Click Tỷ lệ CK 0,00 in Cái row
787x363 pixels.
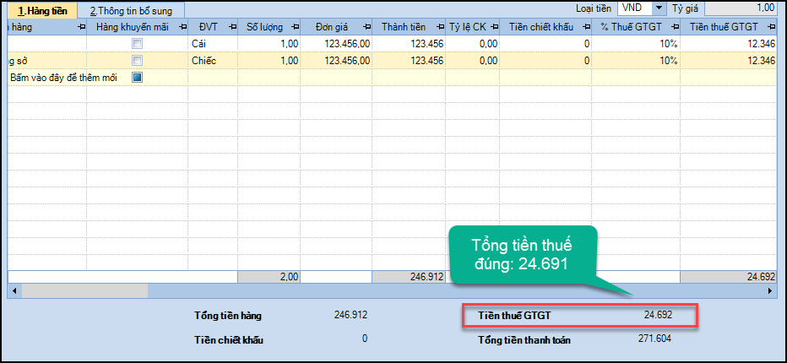[472, 44]
